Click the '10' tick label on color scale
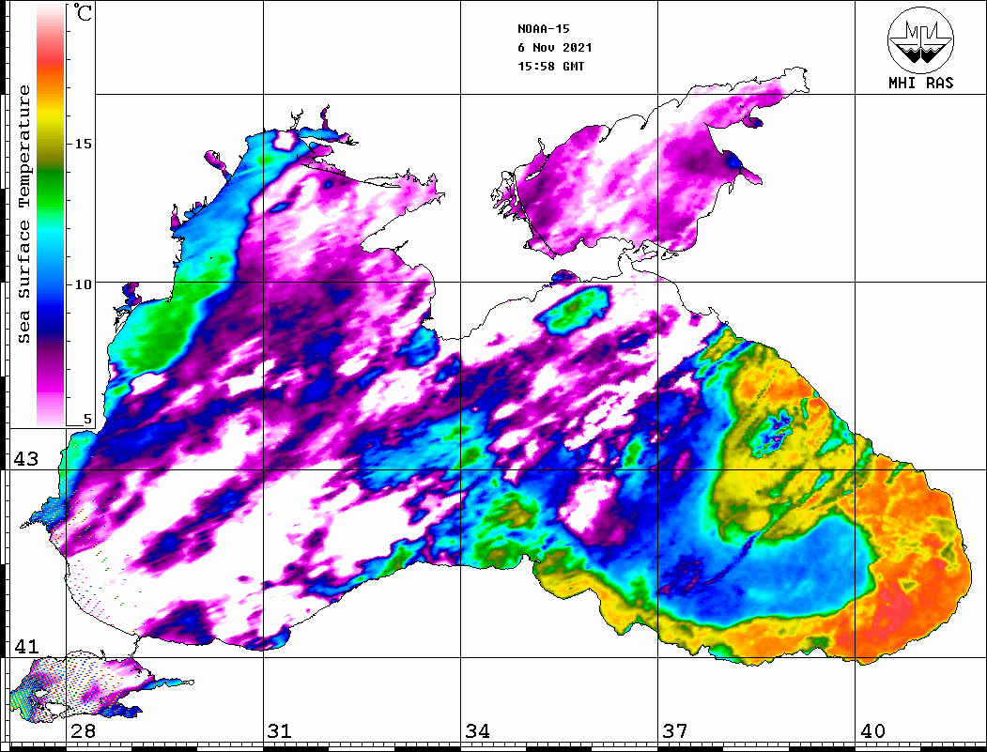 pos(83,284)
